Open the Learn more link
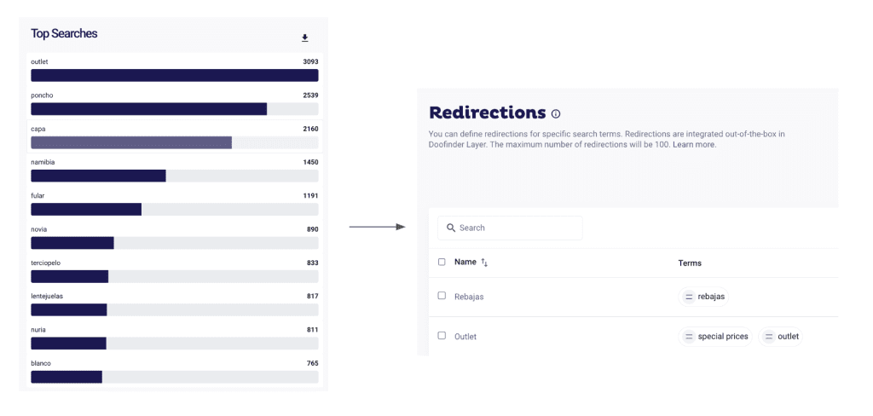Image resolution: width=873 pixels, height=416 pixels. pyautogui.click(x=694, y=145)
